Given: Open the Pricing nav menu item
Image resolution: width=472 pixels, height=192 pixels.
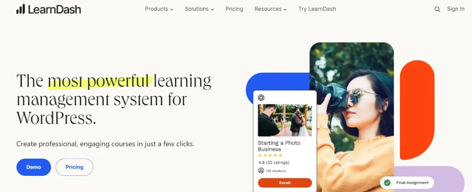Looking at the screenshot, I should [x=234, y=9].
